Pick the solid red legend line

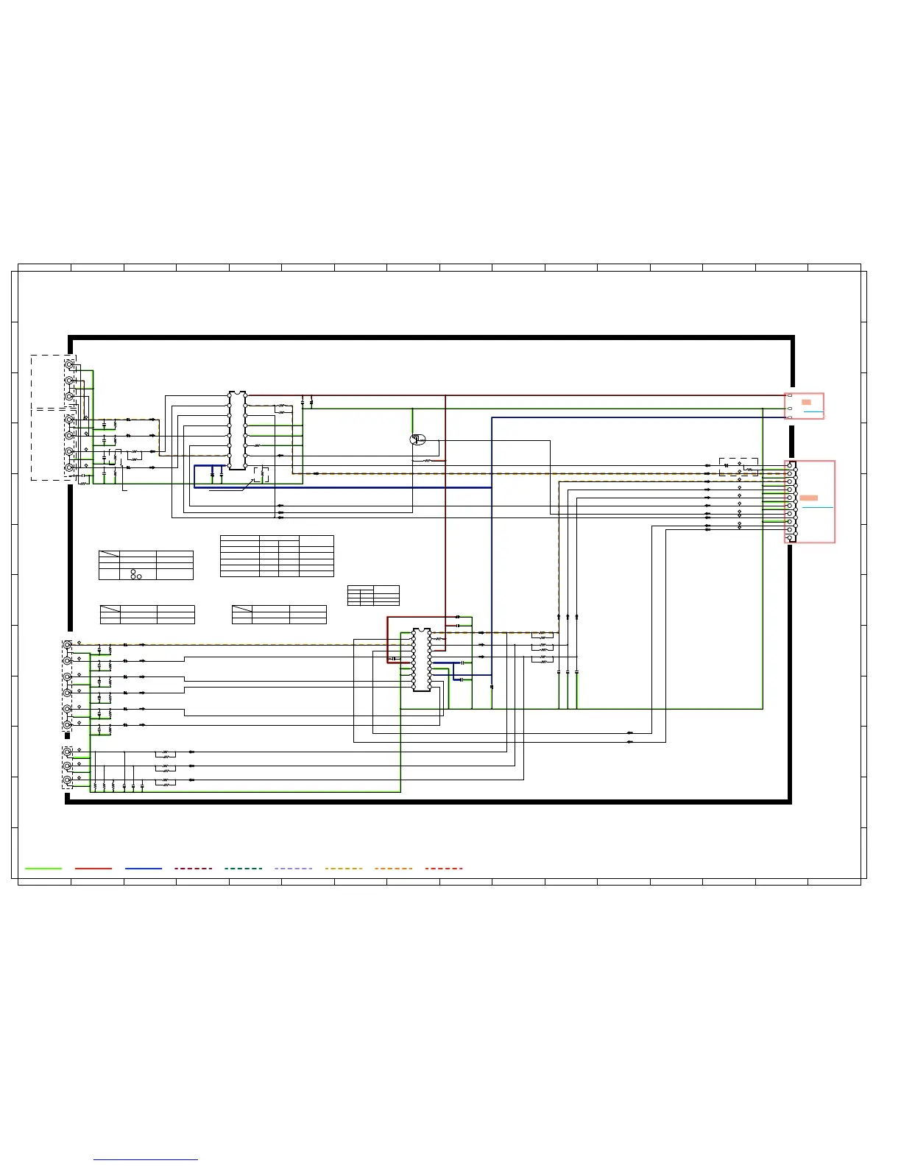click(x=93, y=869)
